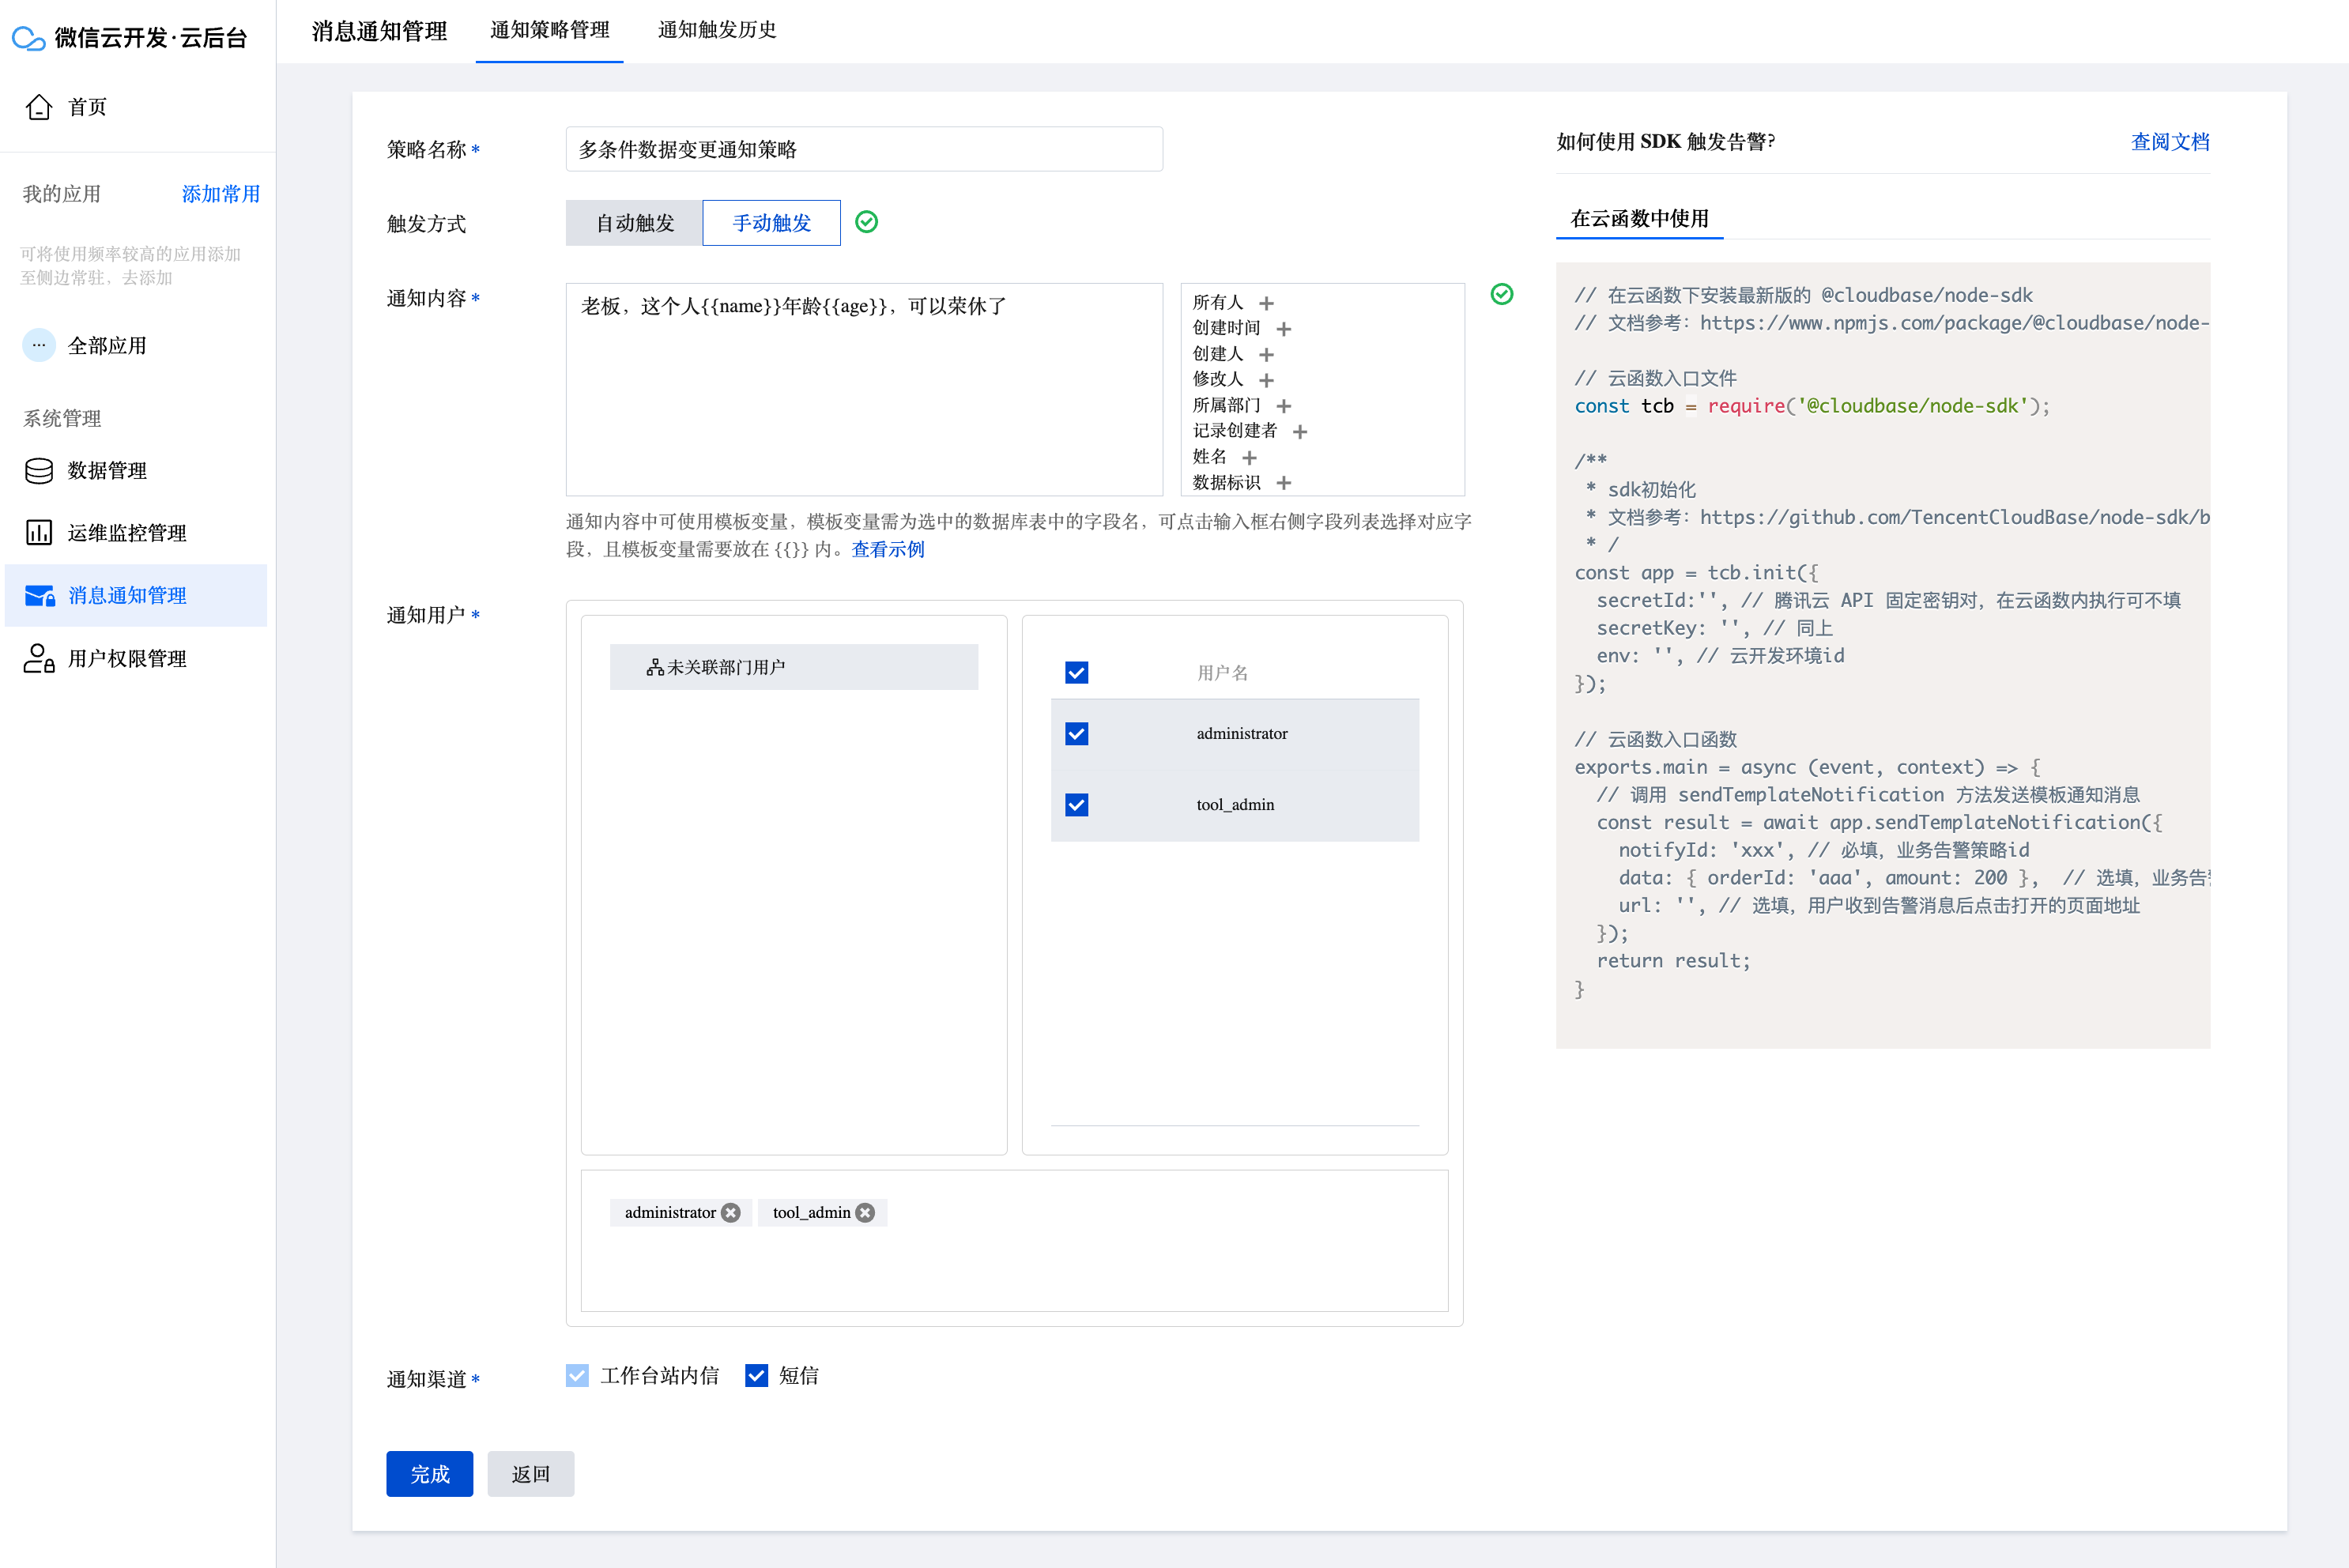2349x1568 pixels.
Task: Click the 'return result;' code line
Action: point(1673,961)
